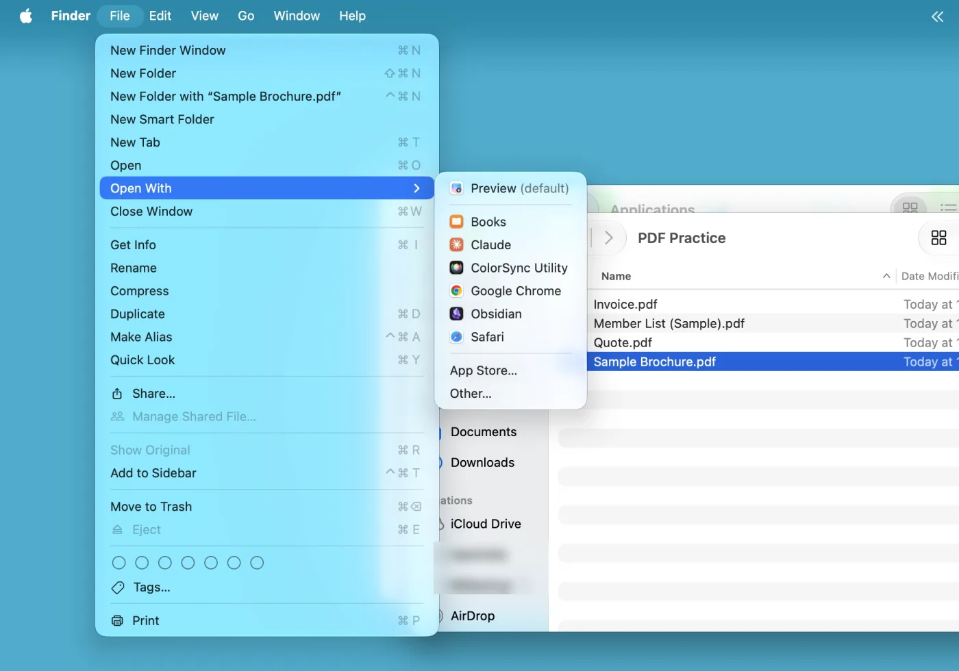Expand the Open With submenu arrow
This screenshot has width=959, height=671.
(416, 188)
